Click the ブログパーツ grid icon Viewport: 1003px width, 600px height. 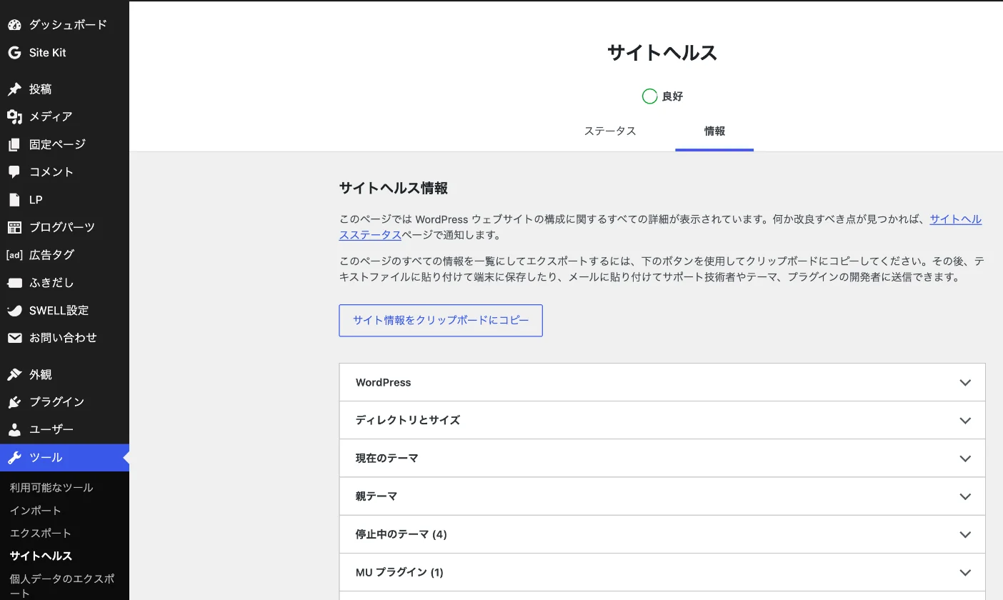click(x=14, y=227)
